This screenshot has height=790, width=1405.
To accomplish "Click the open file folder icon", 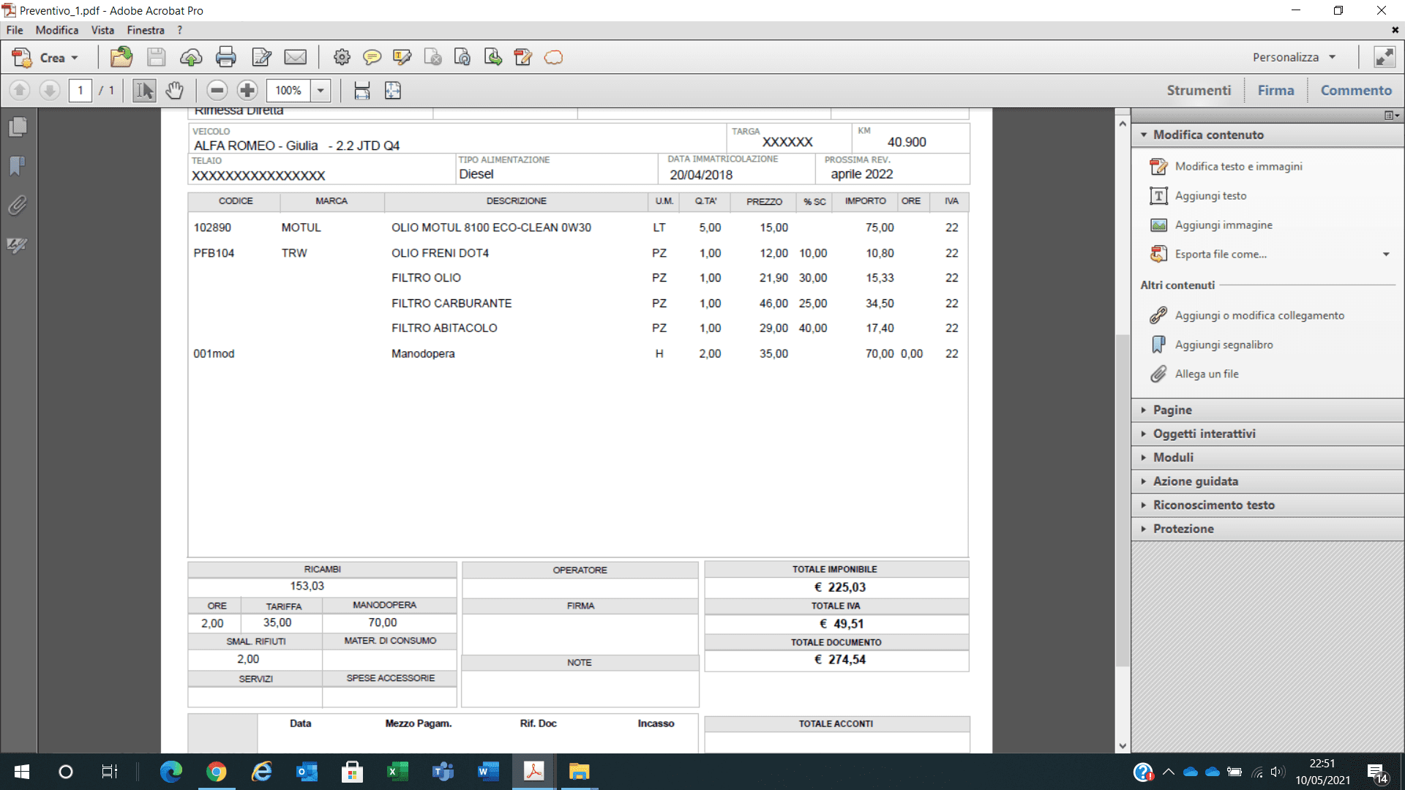I will [121, 57].
